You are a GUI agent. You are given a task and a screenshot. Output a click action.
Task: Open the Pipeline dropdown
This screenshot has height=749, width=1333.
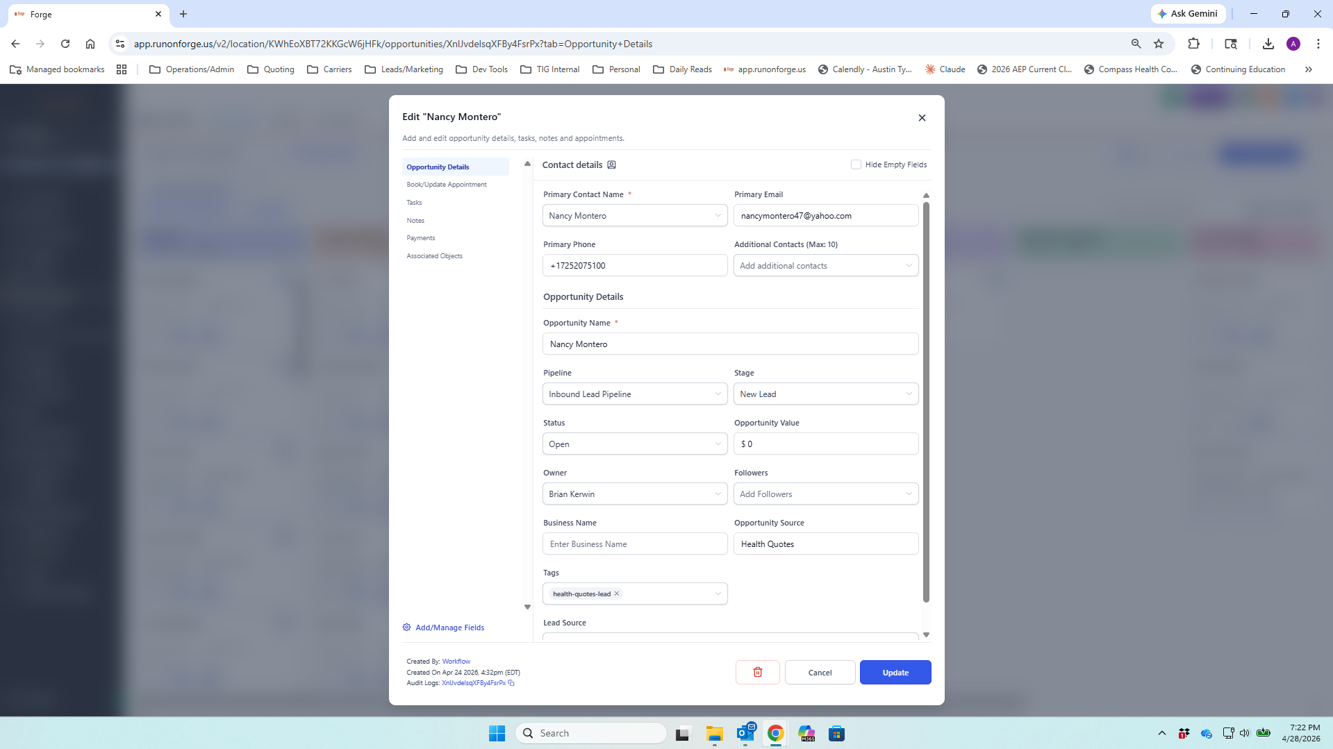tap(634, 394)
